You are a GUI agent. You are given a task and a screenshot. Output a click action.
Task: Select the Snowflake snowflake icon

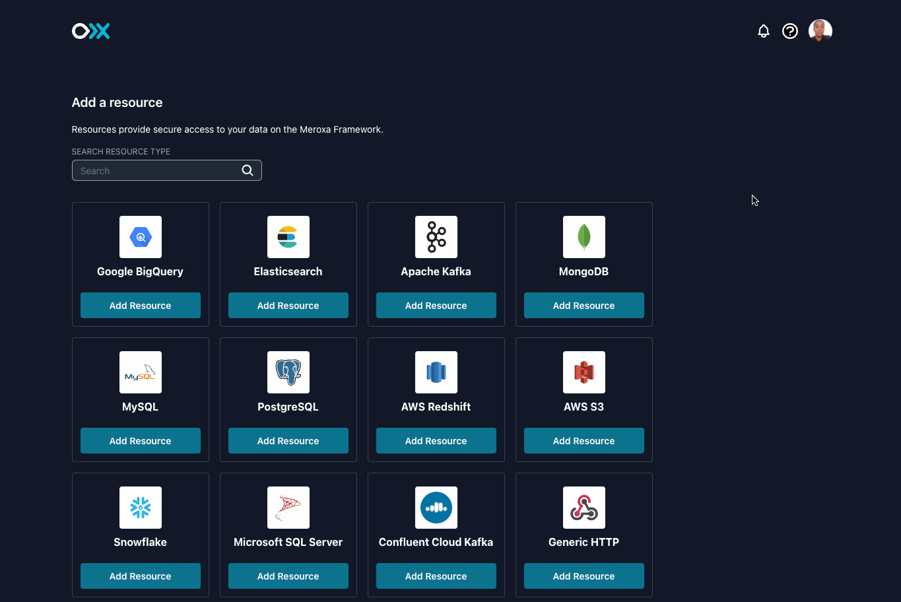[x=140, y=507]
